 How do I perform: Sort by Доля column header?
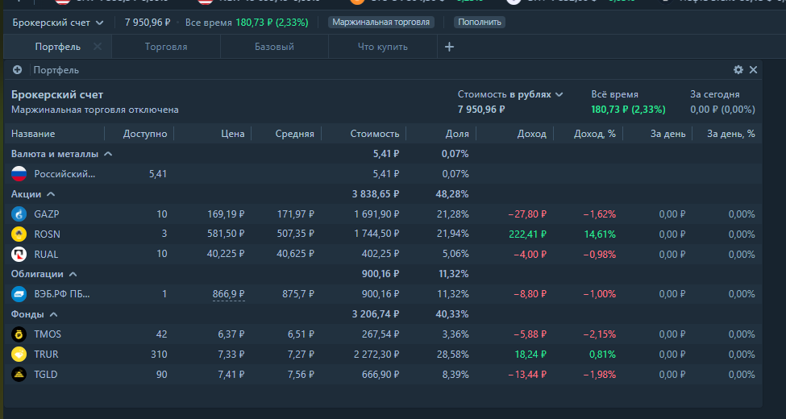[x=457, y=134]
